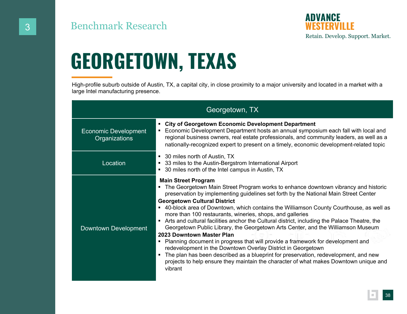Click the Austin-Bergstrom International Airport bullet
The height and width of the screenshot is (314, 407).
(x=231, y=163)
